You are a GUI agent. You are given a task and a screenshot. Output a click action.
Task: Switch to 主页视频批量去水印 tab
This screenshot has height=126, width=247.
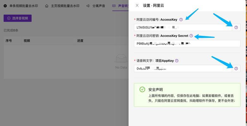point(62,6)
